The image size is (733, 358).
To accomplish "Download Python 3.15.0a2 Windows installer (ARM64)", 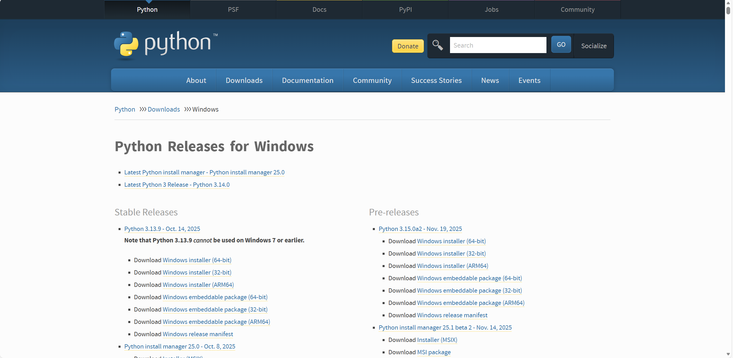I will 452,266.
